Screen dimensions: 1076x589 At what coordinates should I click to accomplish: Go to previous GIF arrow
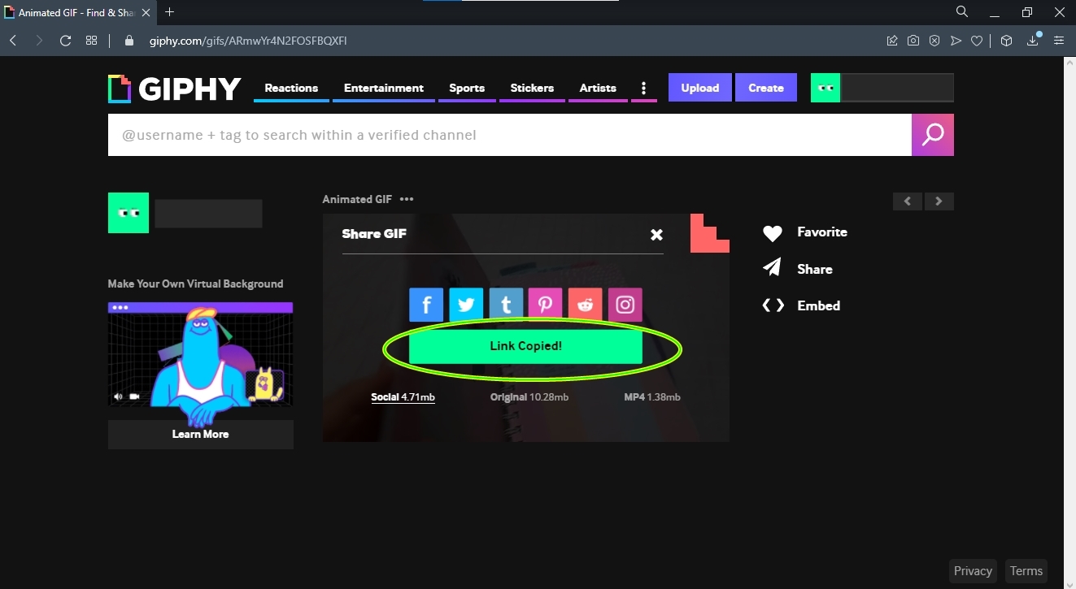pyautogui.click(x=908, y=201)
